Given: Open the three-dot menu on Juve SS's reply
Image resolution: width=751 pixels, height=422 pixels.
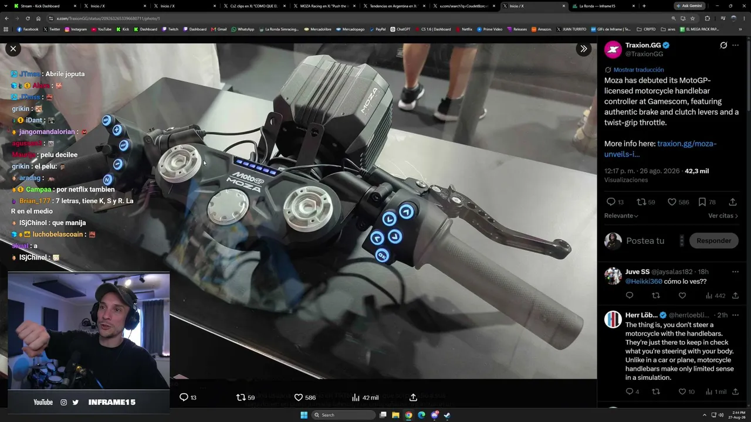Looking at the screenshot, I should 735,272.
